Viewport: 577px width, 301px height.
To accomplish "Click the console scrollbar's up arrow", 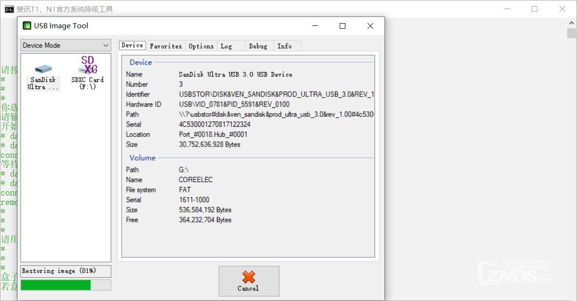I will pos(571,23).
